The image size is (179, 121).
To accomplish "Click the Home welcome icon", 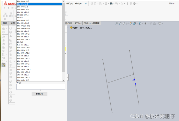I will click(92, 4).
